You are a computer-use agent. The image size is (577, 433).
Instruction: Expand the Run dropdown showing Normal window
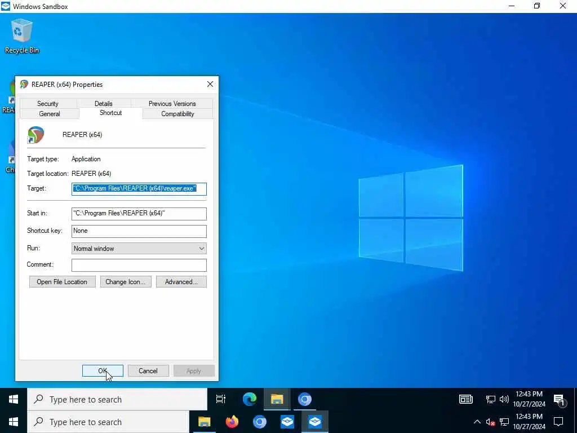[x=139, y=249]
